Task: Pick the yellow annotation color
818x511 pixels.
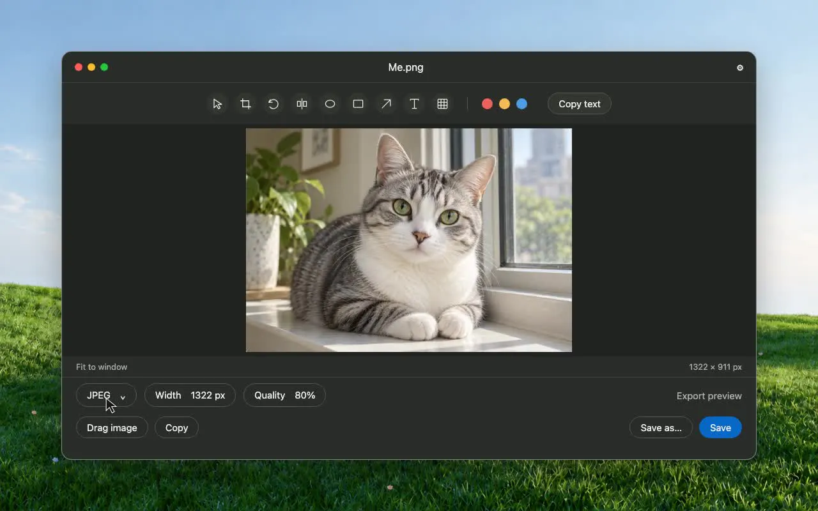Action: point(504,104)
